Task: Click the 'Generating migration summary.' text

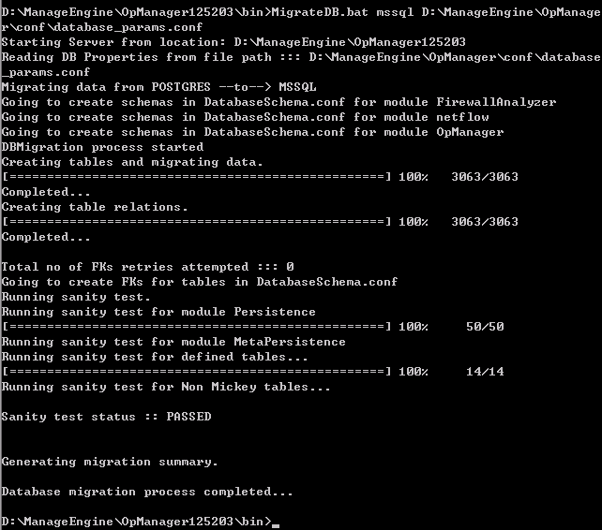Action: [110, 462]
